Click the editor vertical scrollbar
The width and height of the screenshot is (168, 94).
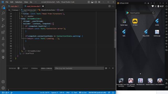pos(115,38)
